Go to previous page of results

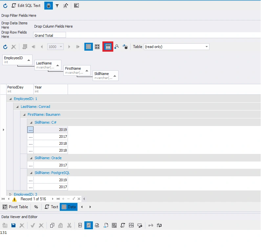click(42, 47)
